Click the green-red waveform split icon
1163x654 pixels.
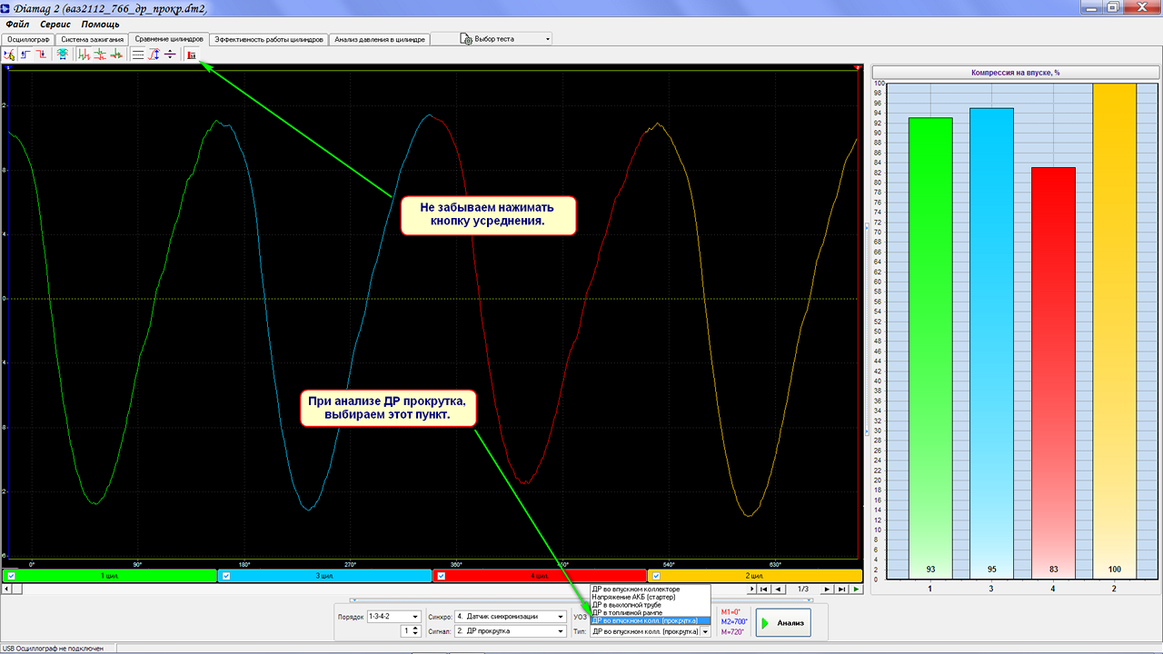tap(84, 54)
